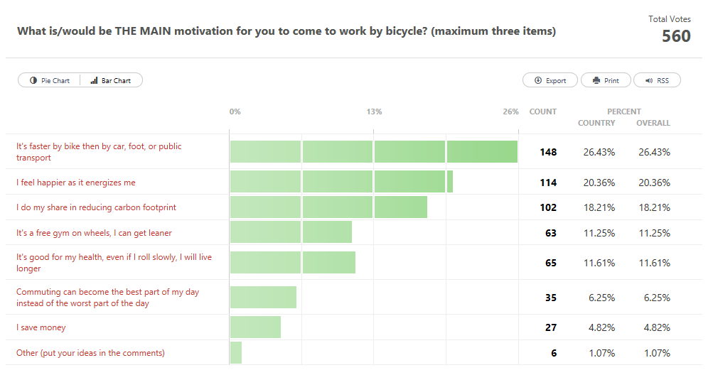
Task: Click the bar chart icon
Action: tap(94, 81)
